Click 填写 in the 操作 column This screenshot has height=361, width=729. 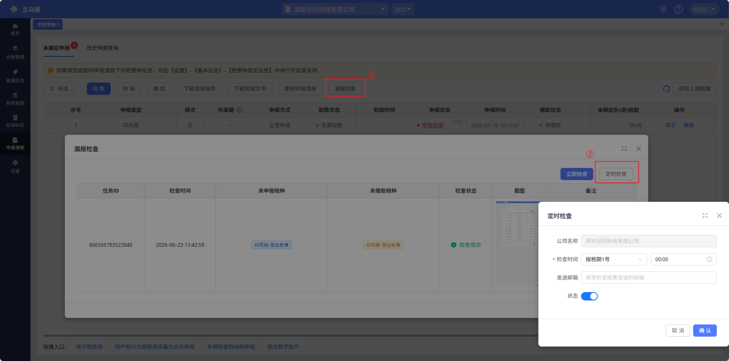click(670, 125)
